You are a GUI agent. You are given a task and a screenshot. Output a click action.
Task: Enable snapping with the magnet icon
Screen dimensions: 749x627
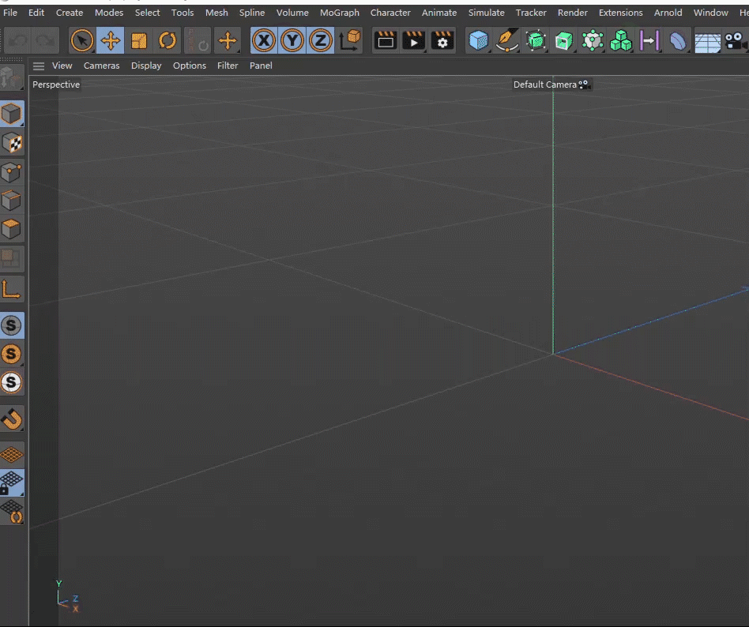coord(12,419)
